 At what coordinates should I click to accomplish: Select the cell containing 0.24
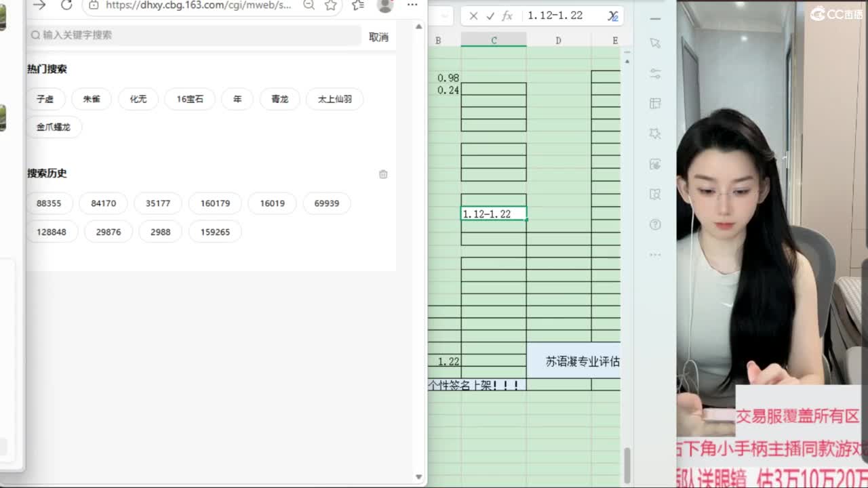[x=445, y=89]
